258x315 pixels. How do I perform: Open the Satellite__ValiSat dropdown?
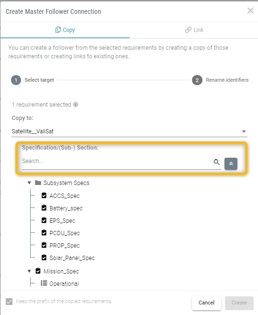[x=129, y=131]
